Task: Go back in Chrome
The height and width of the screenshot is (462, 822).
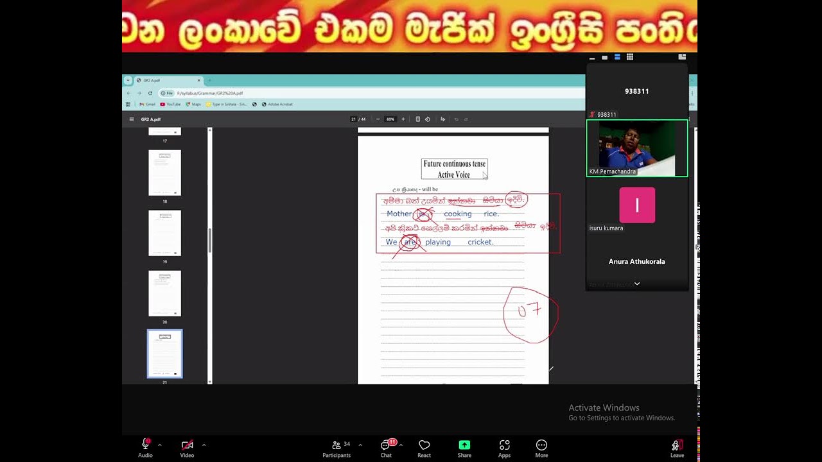Action: tap(128, 93)
